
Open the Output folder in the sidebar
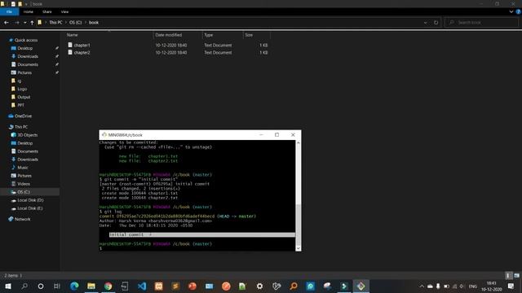click(24, 97)
